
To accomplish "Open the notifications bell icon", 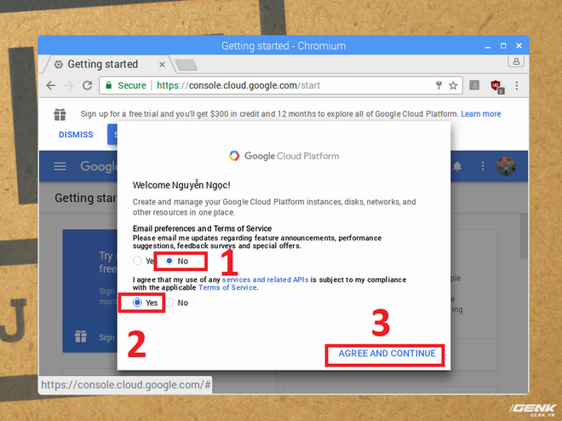I will coord(457,166).
